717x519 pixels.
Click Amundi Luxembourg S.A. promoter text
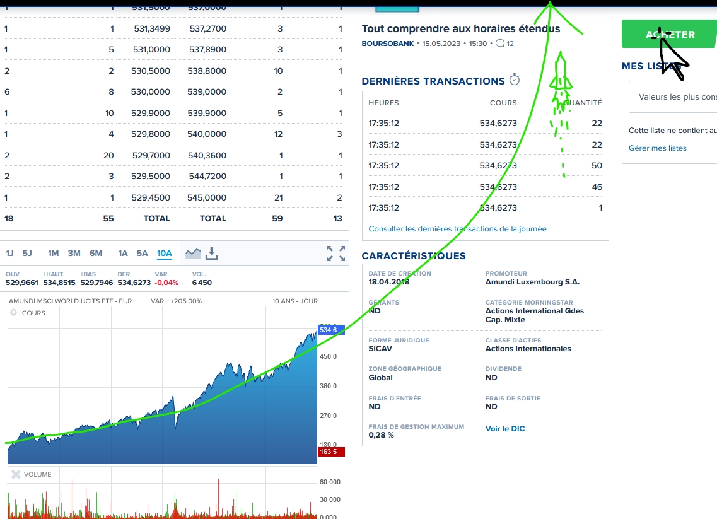point(532,282)
